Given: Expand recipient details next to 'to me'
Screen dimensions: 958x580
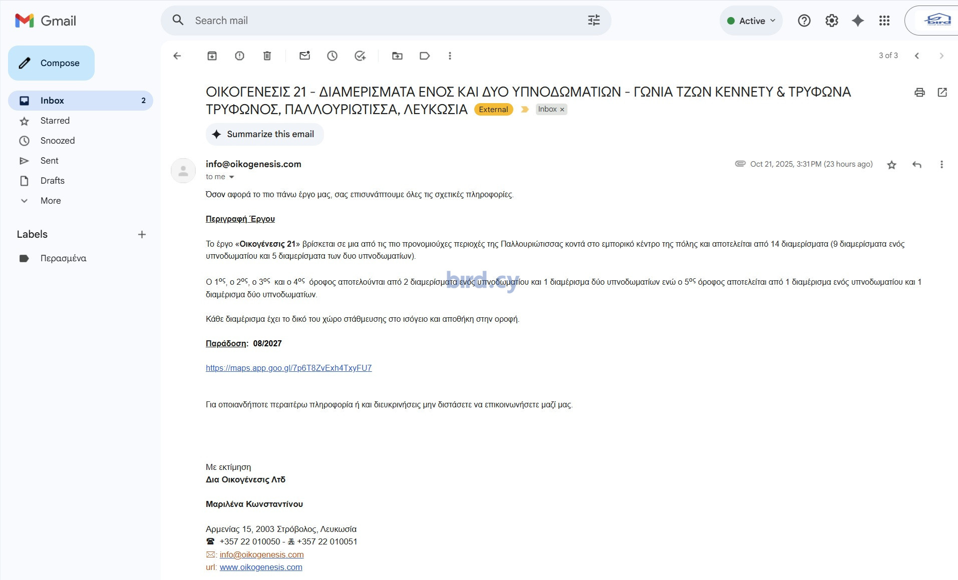Looking at the screenshot, I should pos(231,177).
